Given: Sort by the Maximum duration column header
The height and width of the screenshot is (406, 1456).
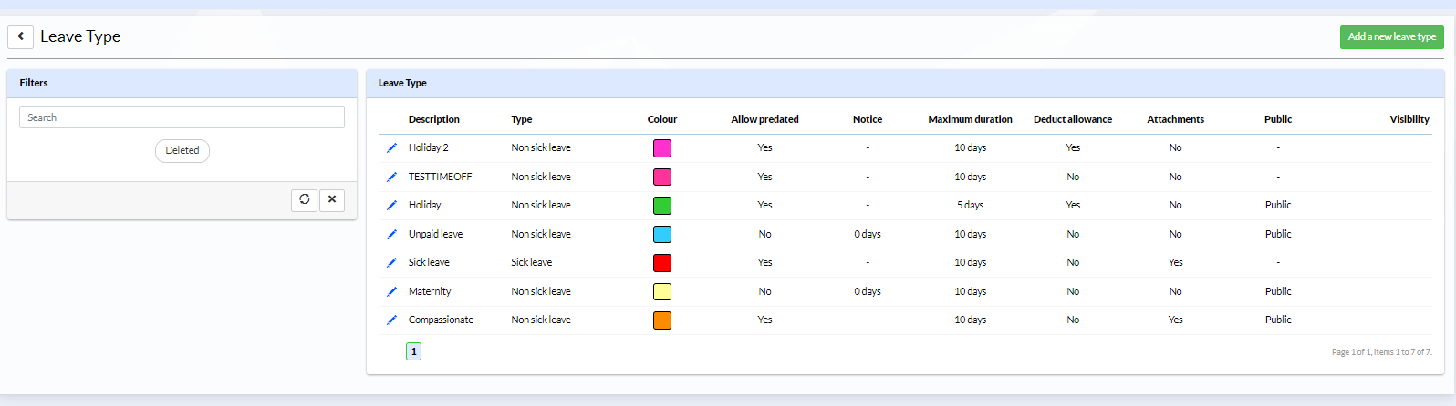Looking at the screenshot, I should point(970,119).
